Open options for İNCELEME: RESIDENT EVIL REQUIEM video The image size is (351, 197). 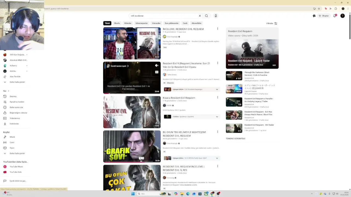[x=217, y=29]
